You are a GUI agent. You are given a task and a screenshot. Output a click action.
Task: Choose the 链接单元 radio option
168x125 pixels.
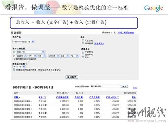pyautogui.click(x=83, y=54)
